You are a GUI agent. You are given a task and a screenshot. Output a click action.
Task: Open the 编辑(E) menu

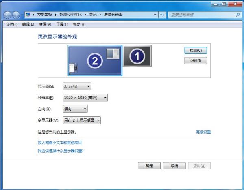click(x=28, y=24)
